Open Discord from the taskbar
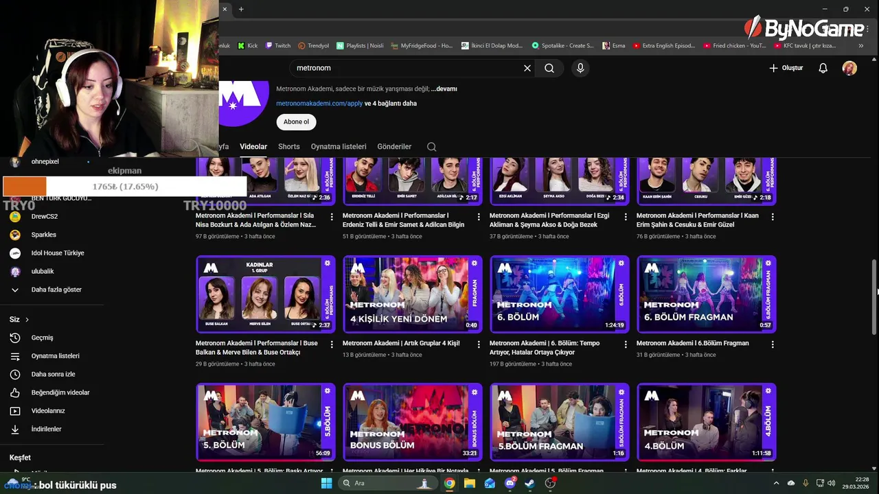 (x=510, y=483)
